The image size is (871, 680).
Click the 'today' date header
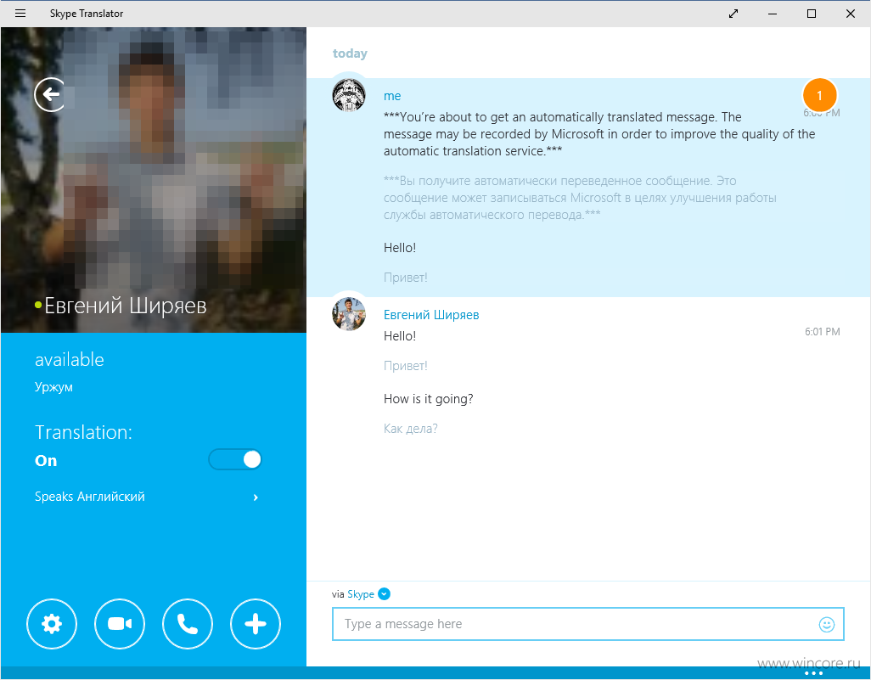tap(350, 53)
